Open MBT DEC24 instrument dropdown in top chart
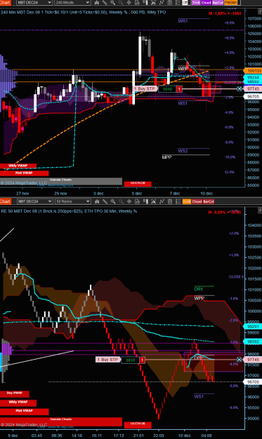The height and width of the screenshot is (439, 262). (34, 3)
